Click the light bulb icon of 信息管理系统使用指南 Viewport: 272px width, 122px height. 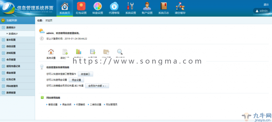[42, 67]
